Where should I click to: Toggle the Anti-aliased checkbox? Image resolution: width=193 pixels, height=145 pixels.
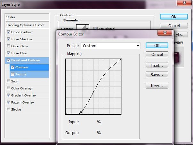pos(95,29)
